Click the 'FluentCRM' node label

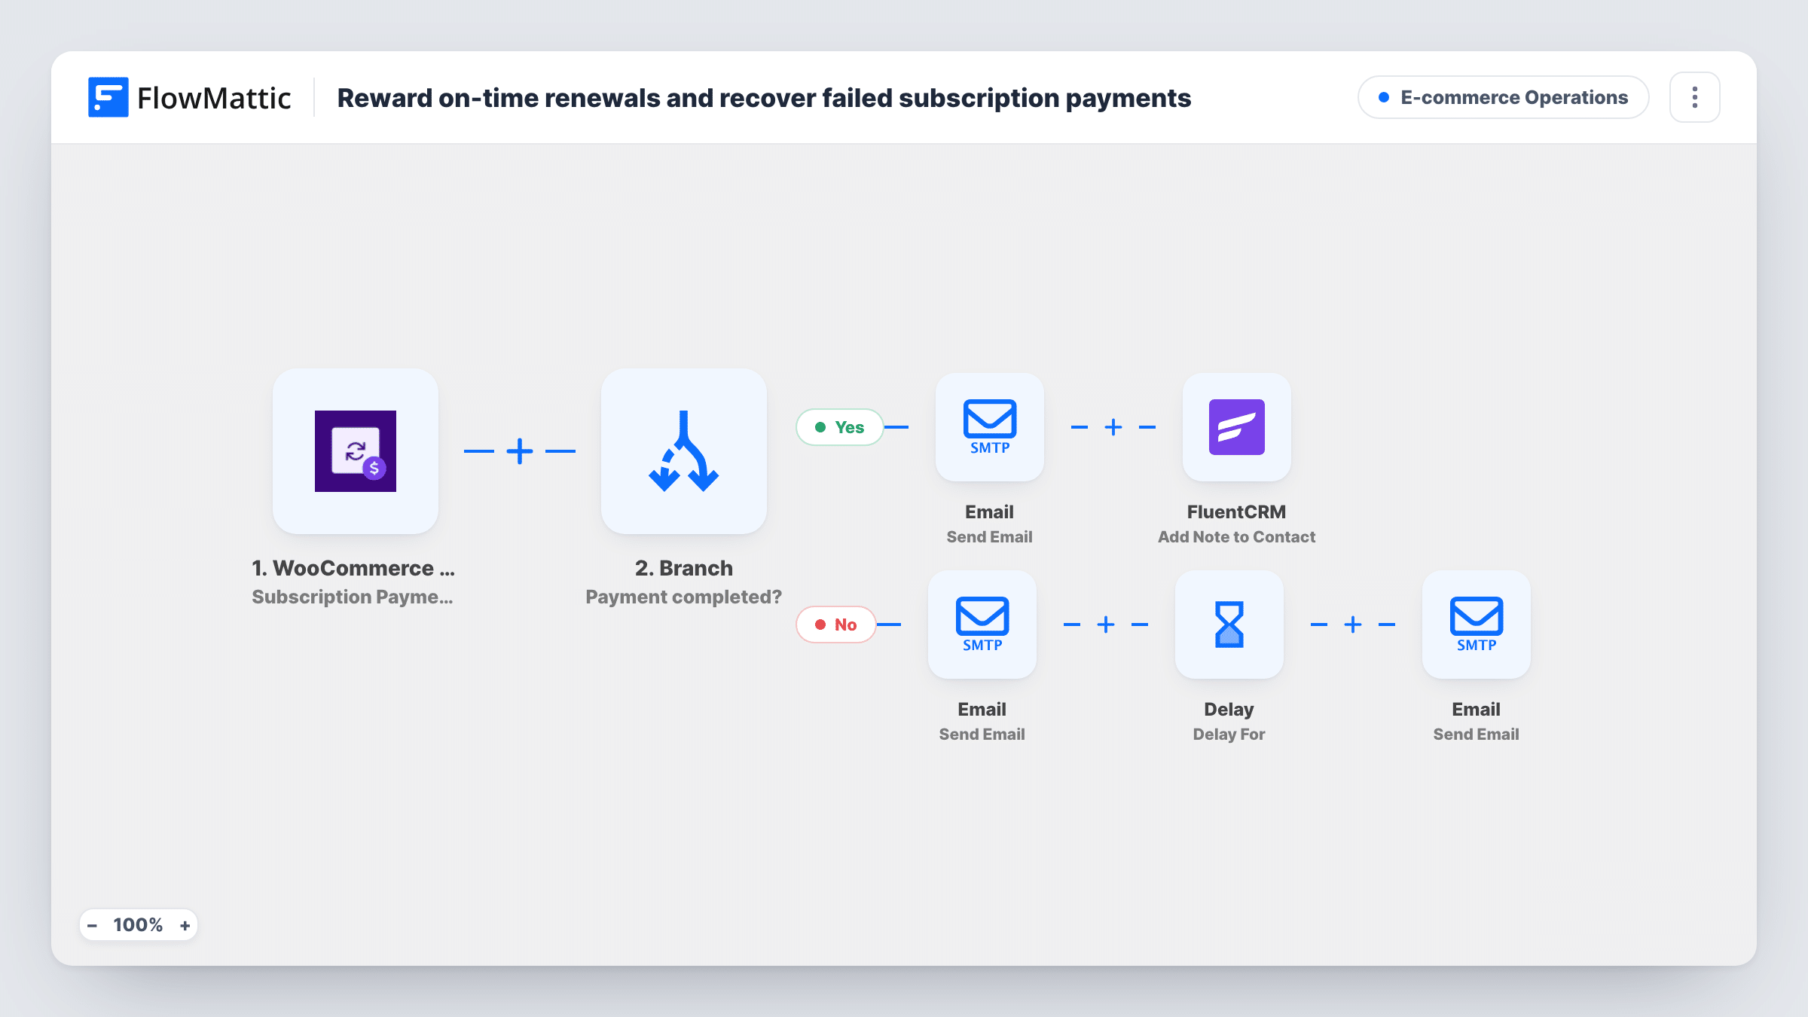(x=1237, y=512)
